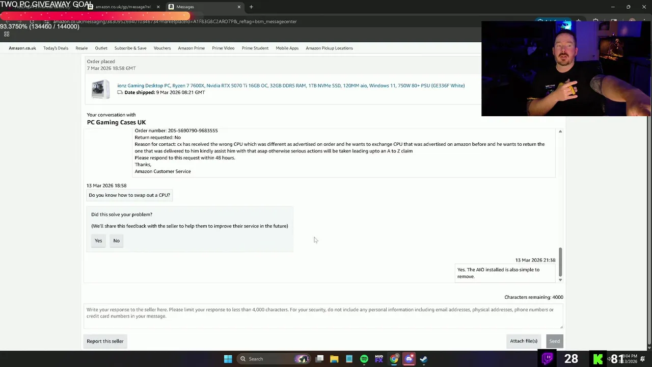Click seller name PC Gaming Cases UK
Image resolution: width=652 pixels, height=367 pixels.
[x=116, y=122]
